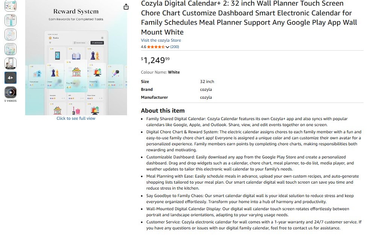The width and height of the screenshot is (368, 235).
Task: Open the 4+ more images thumbnail
Action: tap(11, 78)
